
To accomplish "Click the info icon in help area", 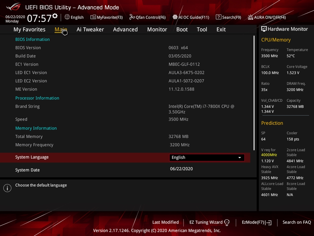I will click(x=7, y=188).
